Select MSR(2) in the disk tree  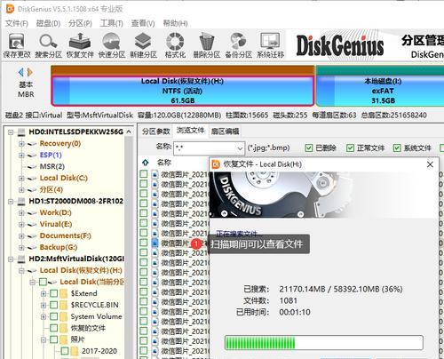[52, 166]
